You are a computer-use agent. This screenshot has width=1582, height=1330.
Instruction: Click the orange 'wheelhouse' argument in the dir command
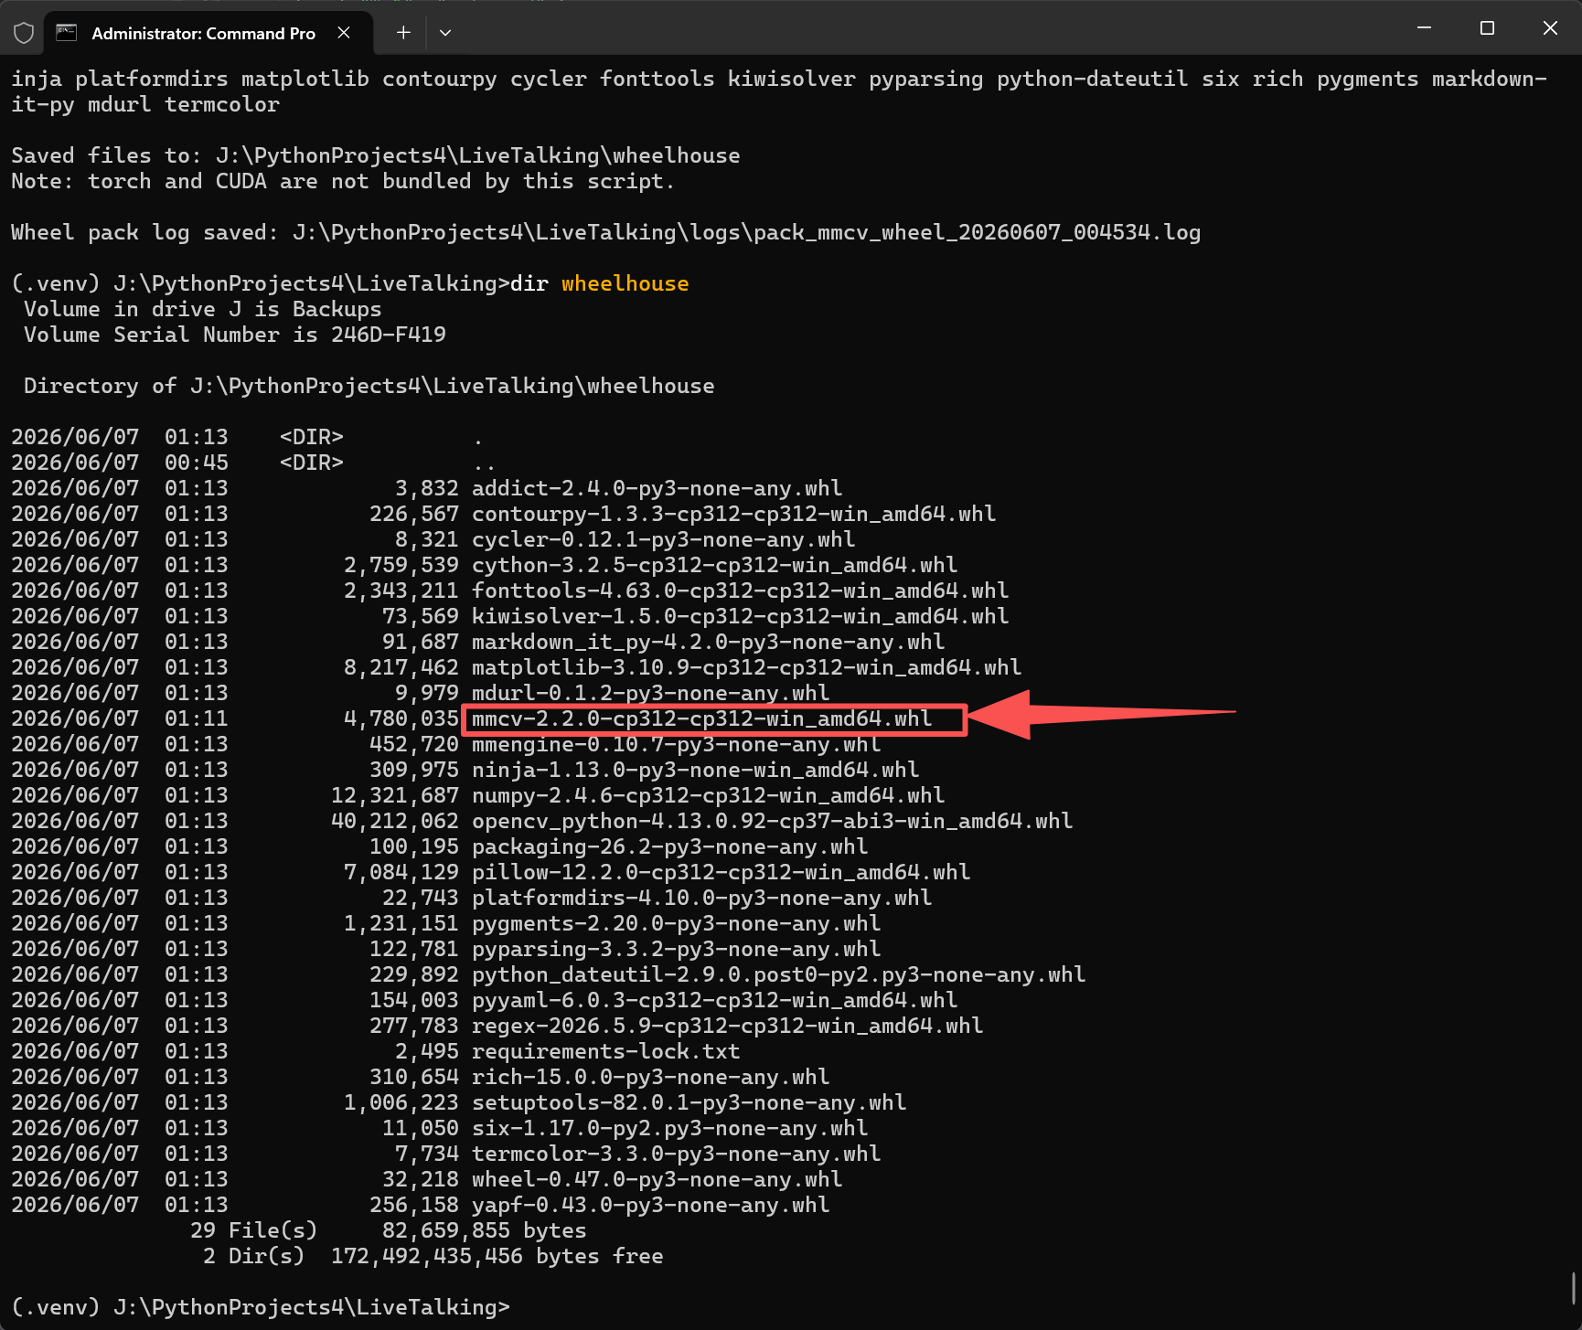click(x=625, y=283)
